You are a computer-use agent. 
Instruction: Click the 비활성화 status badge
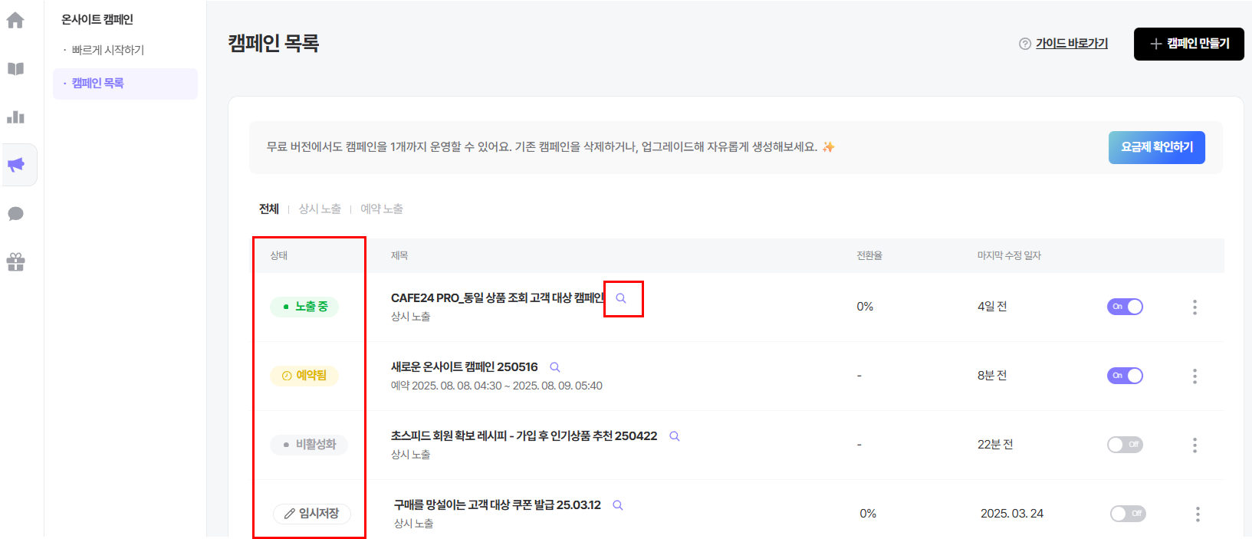(309, 445)
